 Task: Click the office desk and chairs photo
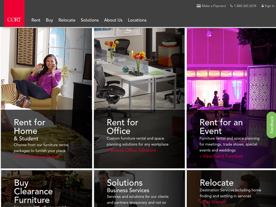tap(139, 69)
